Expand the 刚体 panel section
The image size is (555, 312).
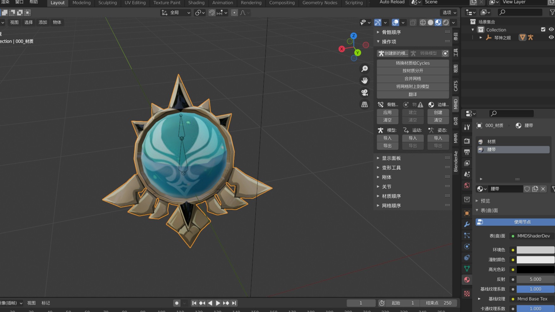386,177
